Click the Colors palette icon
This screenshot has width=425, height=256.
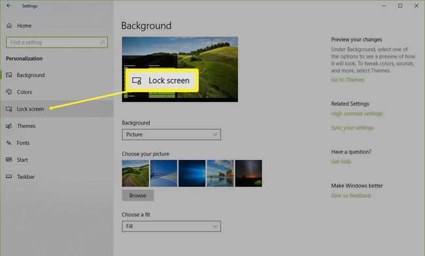coord(9,91)
